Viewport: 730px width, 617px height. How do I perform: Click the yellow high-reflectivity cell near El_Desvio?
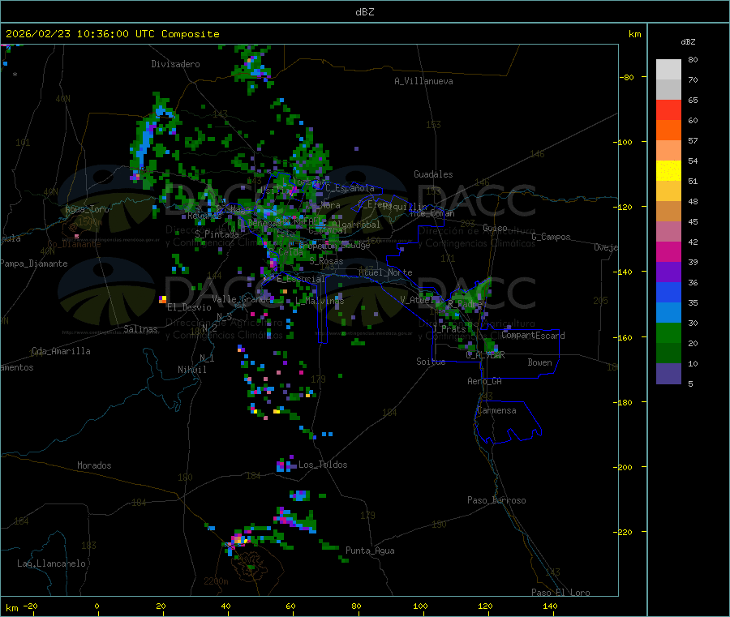163,298
